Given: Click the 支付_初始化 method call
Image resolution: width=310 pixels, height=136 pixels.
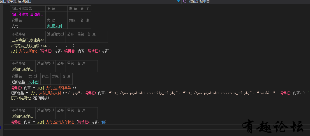Looking at the screenshot, I should (28, 51).
